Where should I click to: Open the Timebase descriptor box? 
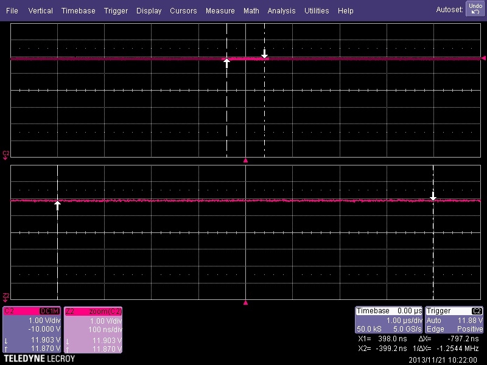388,320
